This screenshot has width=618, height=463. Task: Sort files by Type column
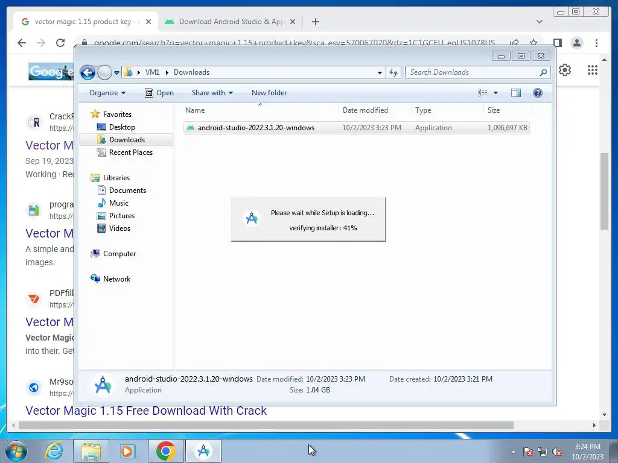447,110
